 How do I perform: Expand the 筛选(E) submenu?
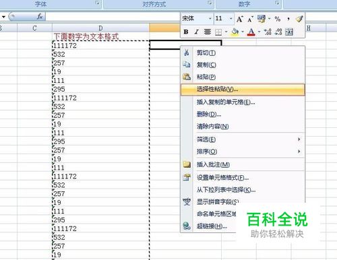243,139
